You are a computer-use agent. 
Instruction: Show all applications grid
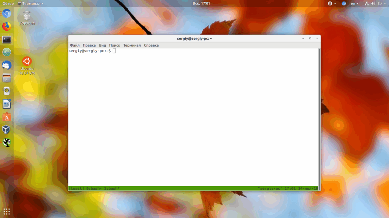(x=7, y=212)
